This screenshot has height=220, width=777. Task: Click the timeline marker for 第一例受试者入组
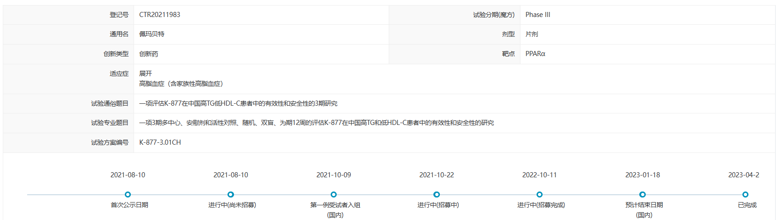(334, 195)
